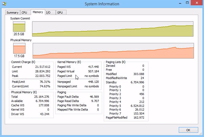This screenshot has height=137, width=204.
Task: Click the Physical Memory (K) group heading
Action: (x=24, y=92)
